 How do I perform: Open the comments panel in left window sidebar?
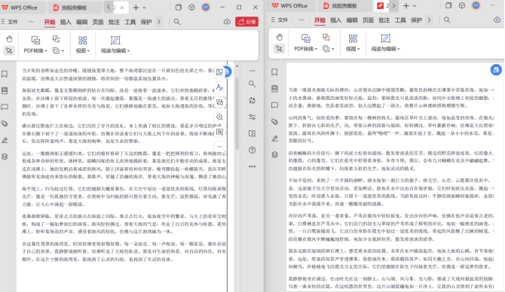pos(5,107)
